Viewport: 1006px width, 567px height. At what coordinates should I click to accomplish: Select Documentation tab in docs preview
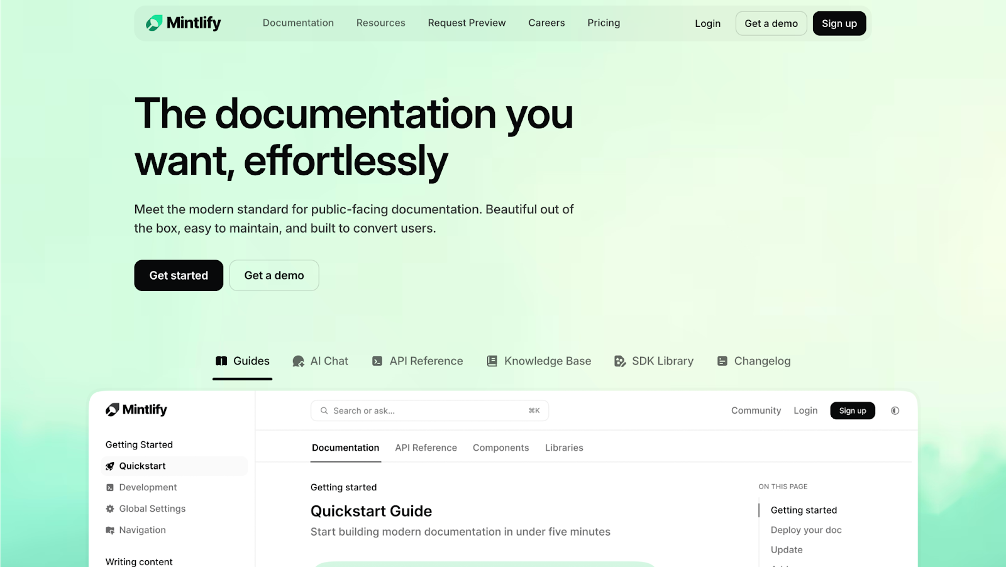pos(346,448)
